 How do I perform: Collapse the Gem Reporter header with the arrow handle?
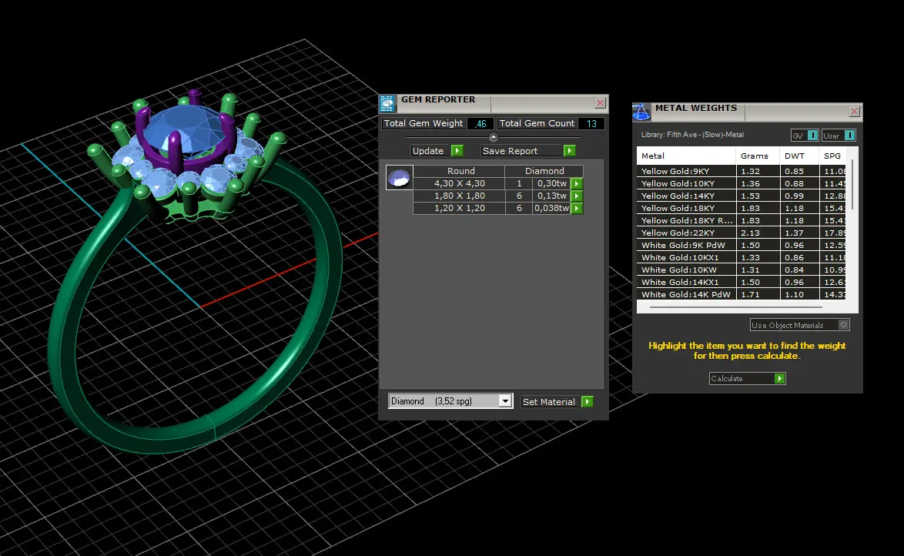[494, 137]
